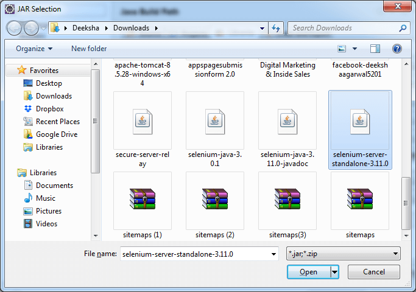Click the refresh button beside address bar
This screenshot has width=416, height=292.
276,28
